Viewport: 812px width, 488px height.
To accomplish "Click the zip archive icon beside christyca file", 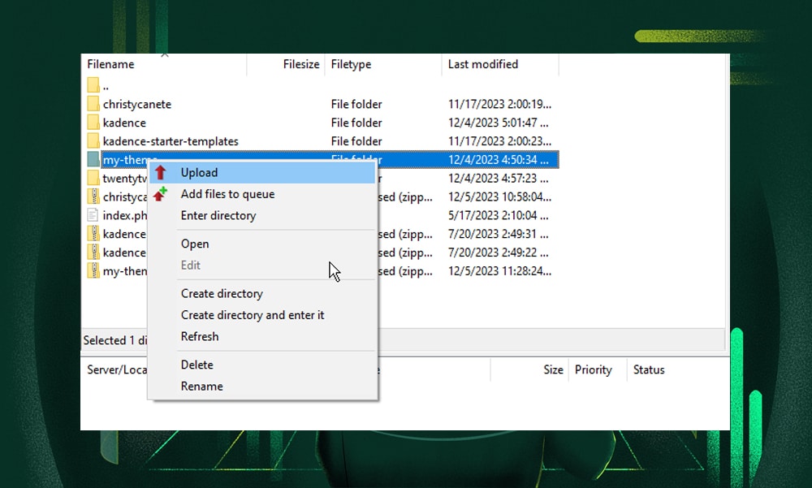I will (x=93, y=196).
